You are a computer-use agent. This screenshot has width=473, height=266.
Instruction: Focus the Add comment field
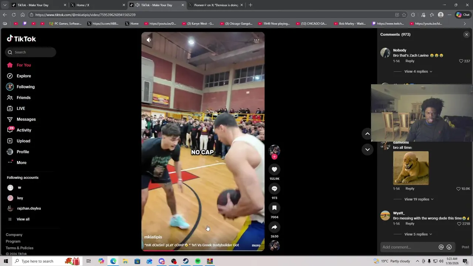pos(408,247)
